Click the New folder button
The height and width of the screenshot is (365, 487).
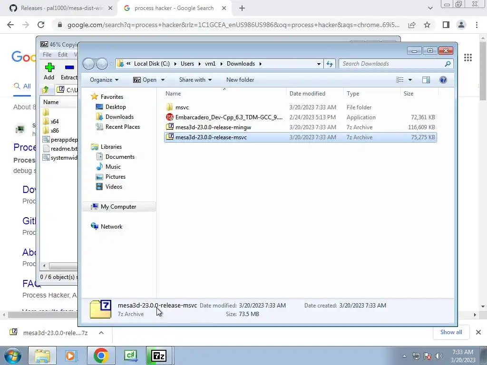point(240,80)
